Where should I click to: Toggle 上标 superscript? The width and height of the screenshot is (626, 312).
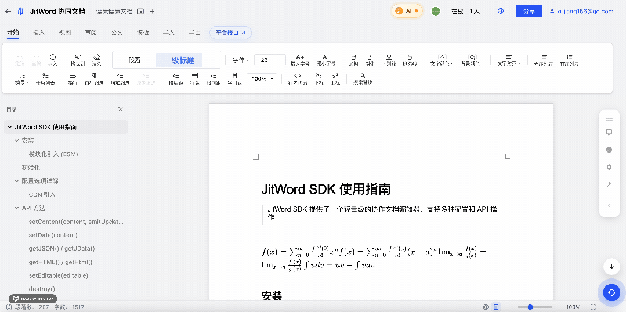335,79
